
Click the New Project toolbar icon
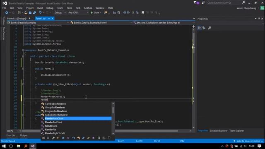(19, 13)
